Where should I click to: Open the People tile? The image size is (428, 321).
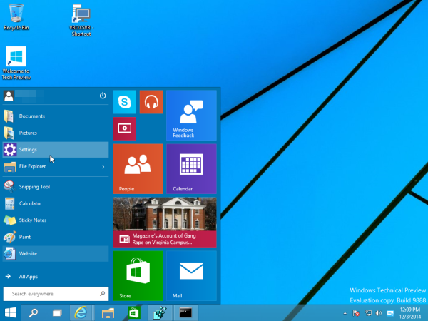pyautogui.click(x=138, y=168)
